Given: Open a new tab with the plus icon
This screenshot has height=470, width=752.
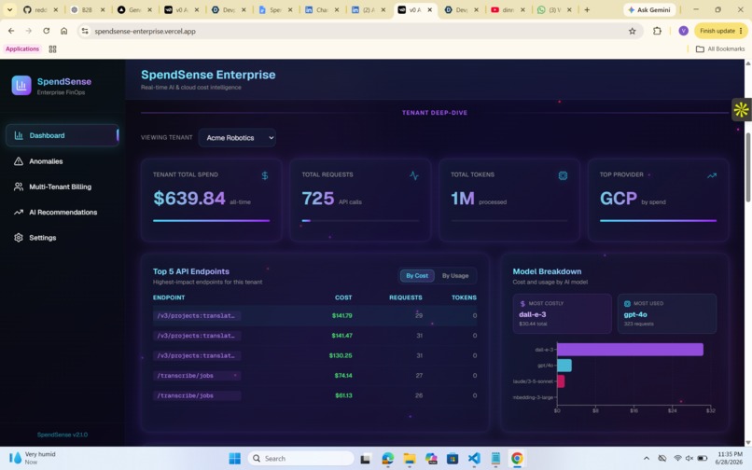Looking at the screenshot, I should 587,9.
